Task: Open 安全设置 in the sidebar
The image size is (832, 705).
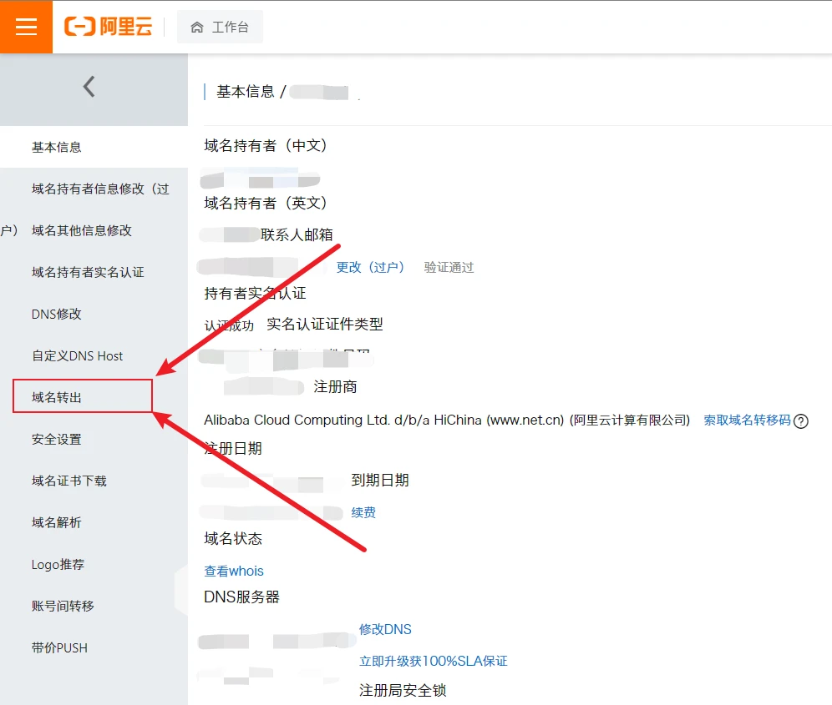Action: coord(57,440)
